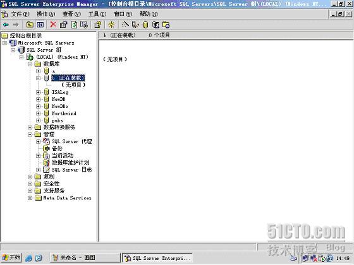Open the 文件(F) menu
Screen dimensions: 354x265
(20, 14)
